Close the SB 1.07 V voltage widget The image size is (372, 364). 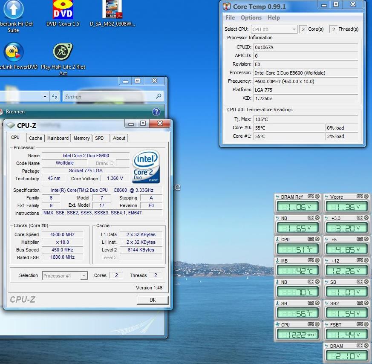tap(366, 281)
